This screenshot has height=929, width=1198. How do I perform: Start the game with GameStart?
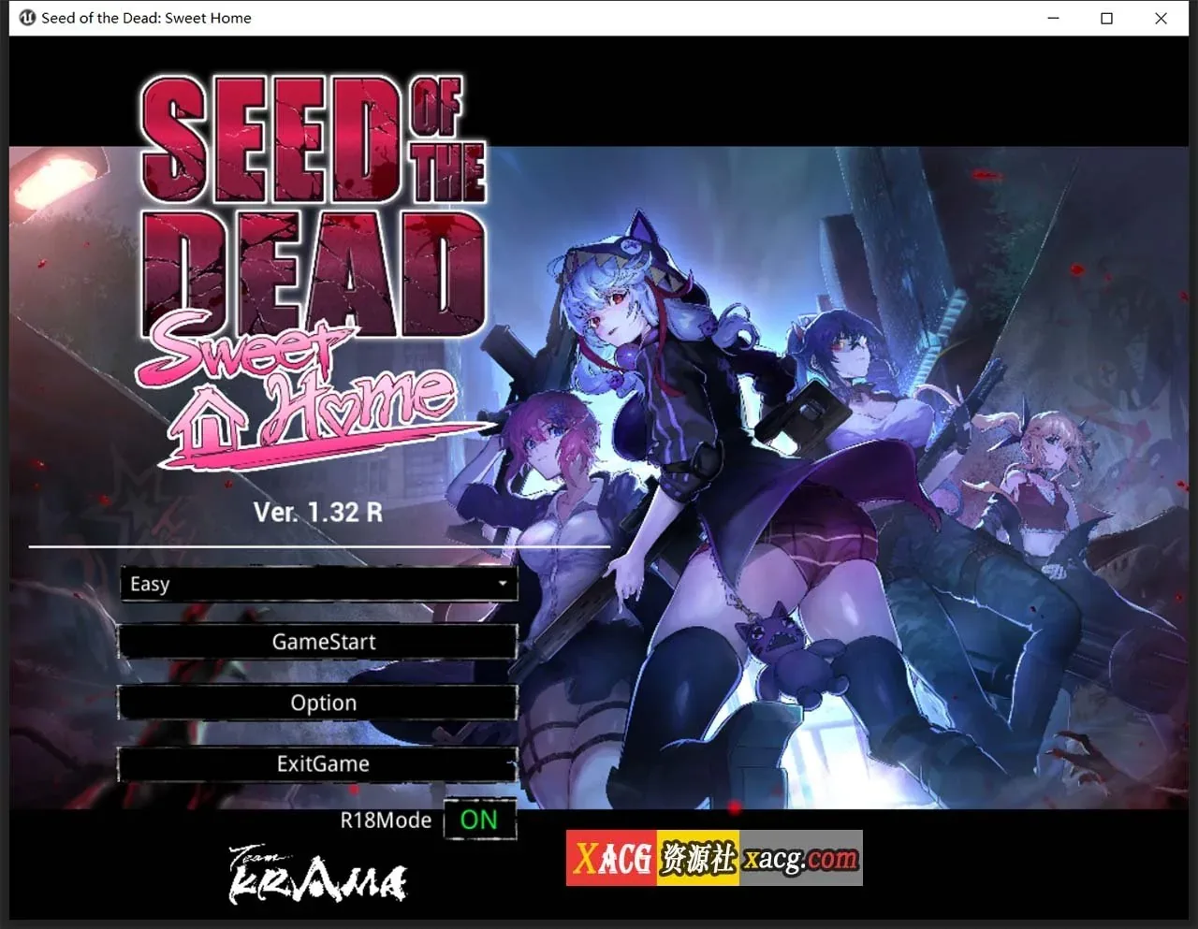click(317, 642)
